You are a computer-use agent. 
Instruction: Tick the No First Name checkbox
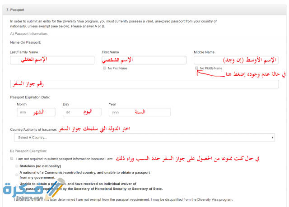coord(105,68)
